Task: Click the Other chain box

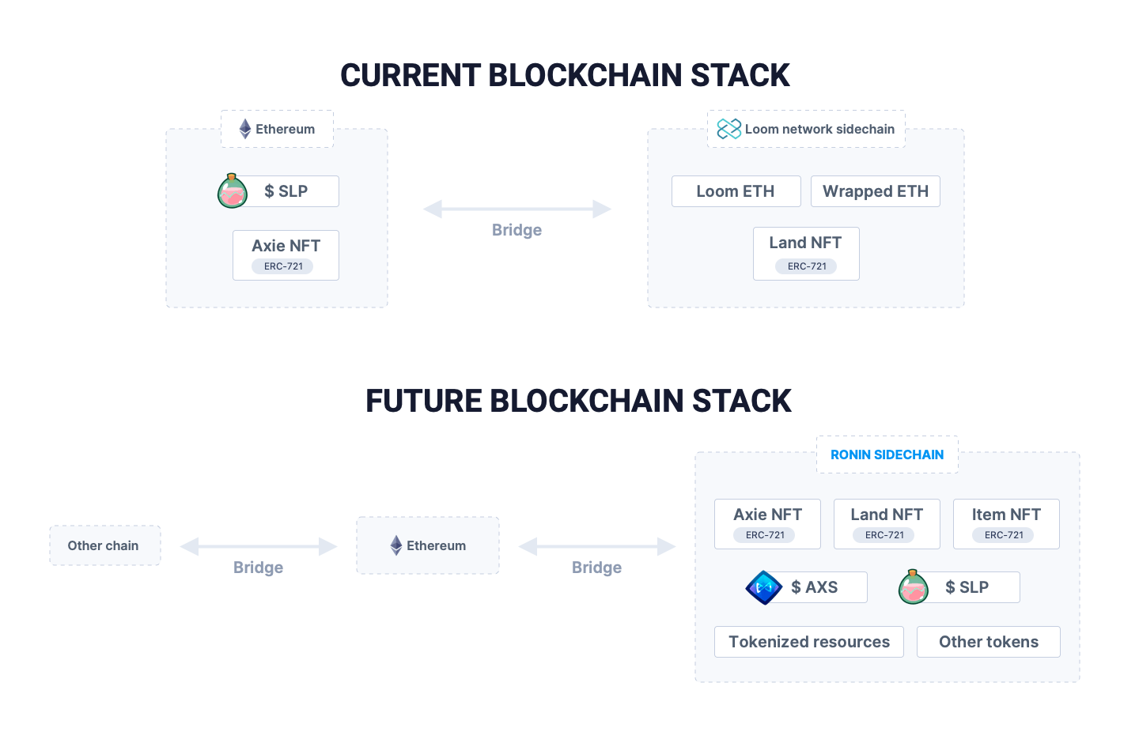Action: point(104,545)
